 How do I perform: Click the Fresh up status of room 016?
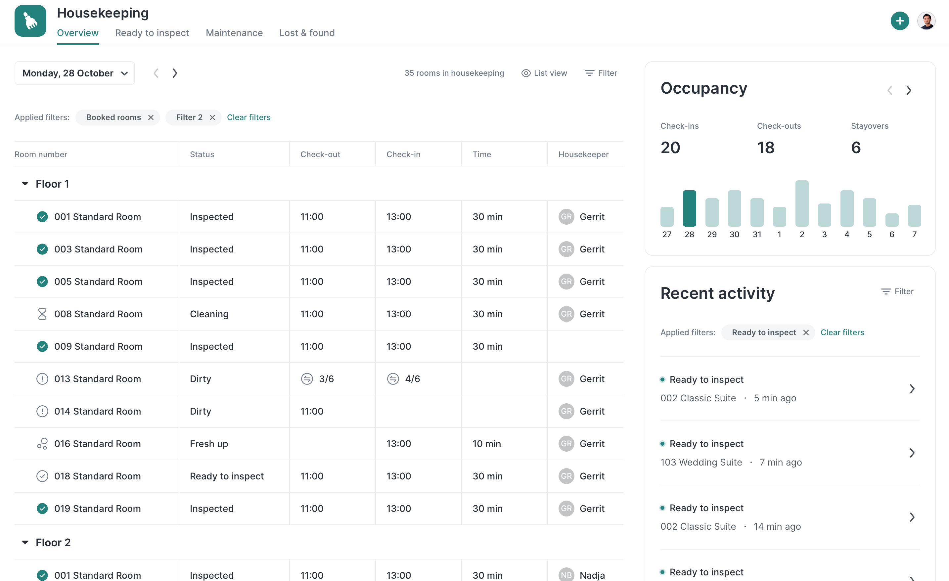[x=209, y=444]
